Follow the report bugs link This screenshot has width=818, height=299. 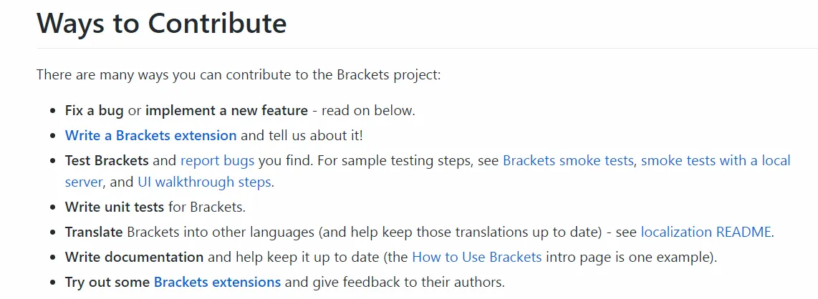click(218, 160)
